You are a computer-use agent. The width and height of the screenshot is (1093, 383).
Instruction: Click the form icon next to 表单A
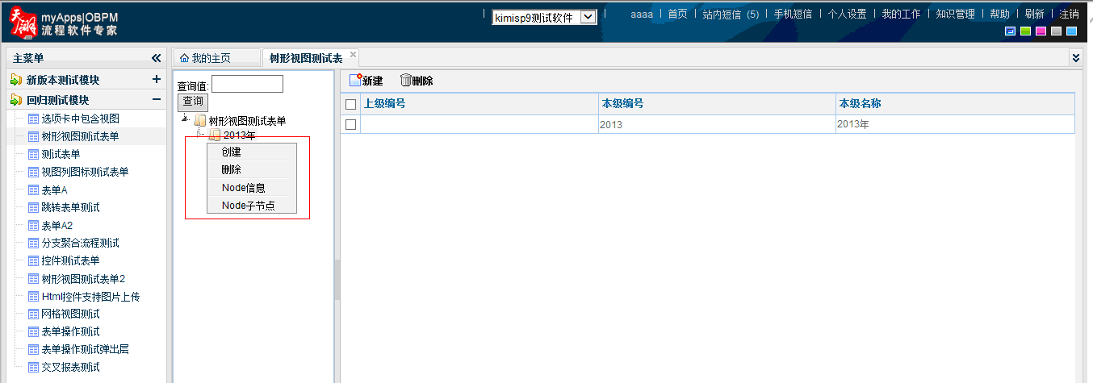pyautogui.click(x=33, y=189)
